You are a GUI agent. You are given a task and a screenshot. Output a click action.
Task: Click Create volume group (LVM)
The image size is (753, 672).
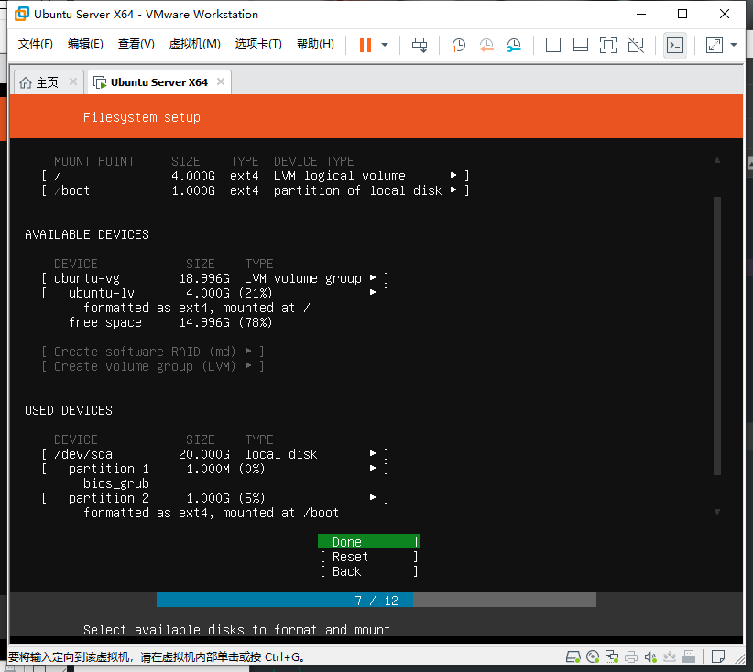[153, 366]
